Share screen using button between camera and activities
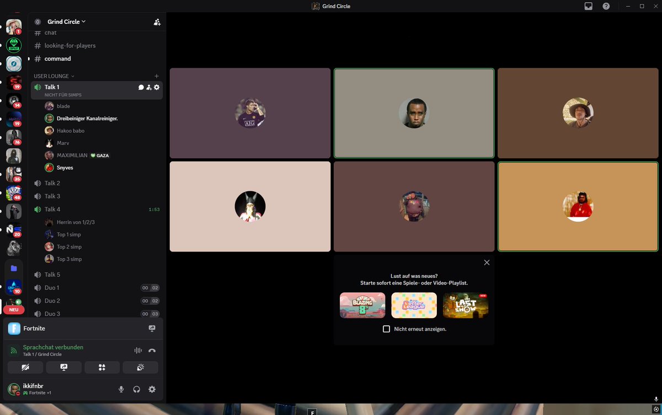The image size is (662, 415). pyautogui.click(x=64, y=367)
